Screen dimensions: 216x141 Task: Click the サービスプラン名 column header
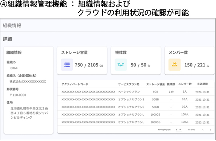coord(129,84)
